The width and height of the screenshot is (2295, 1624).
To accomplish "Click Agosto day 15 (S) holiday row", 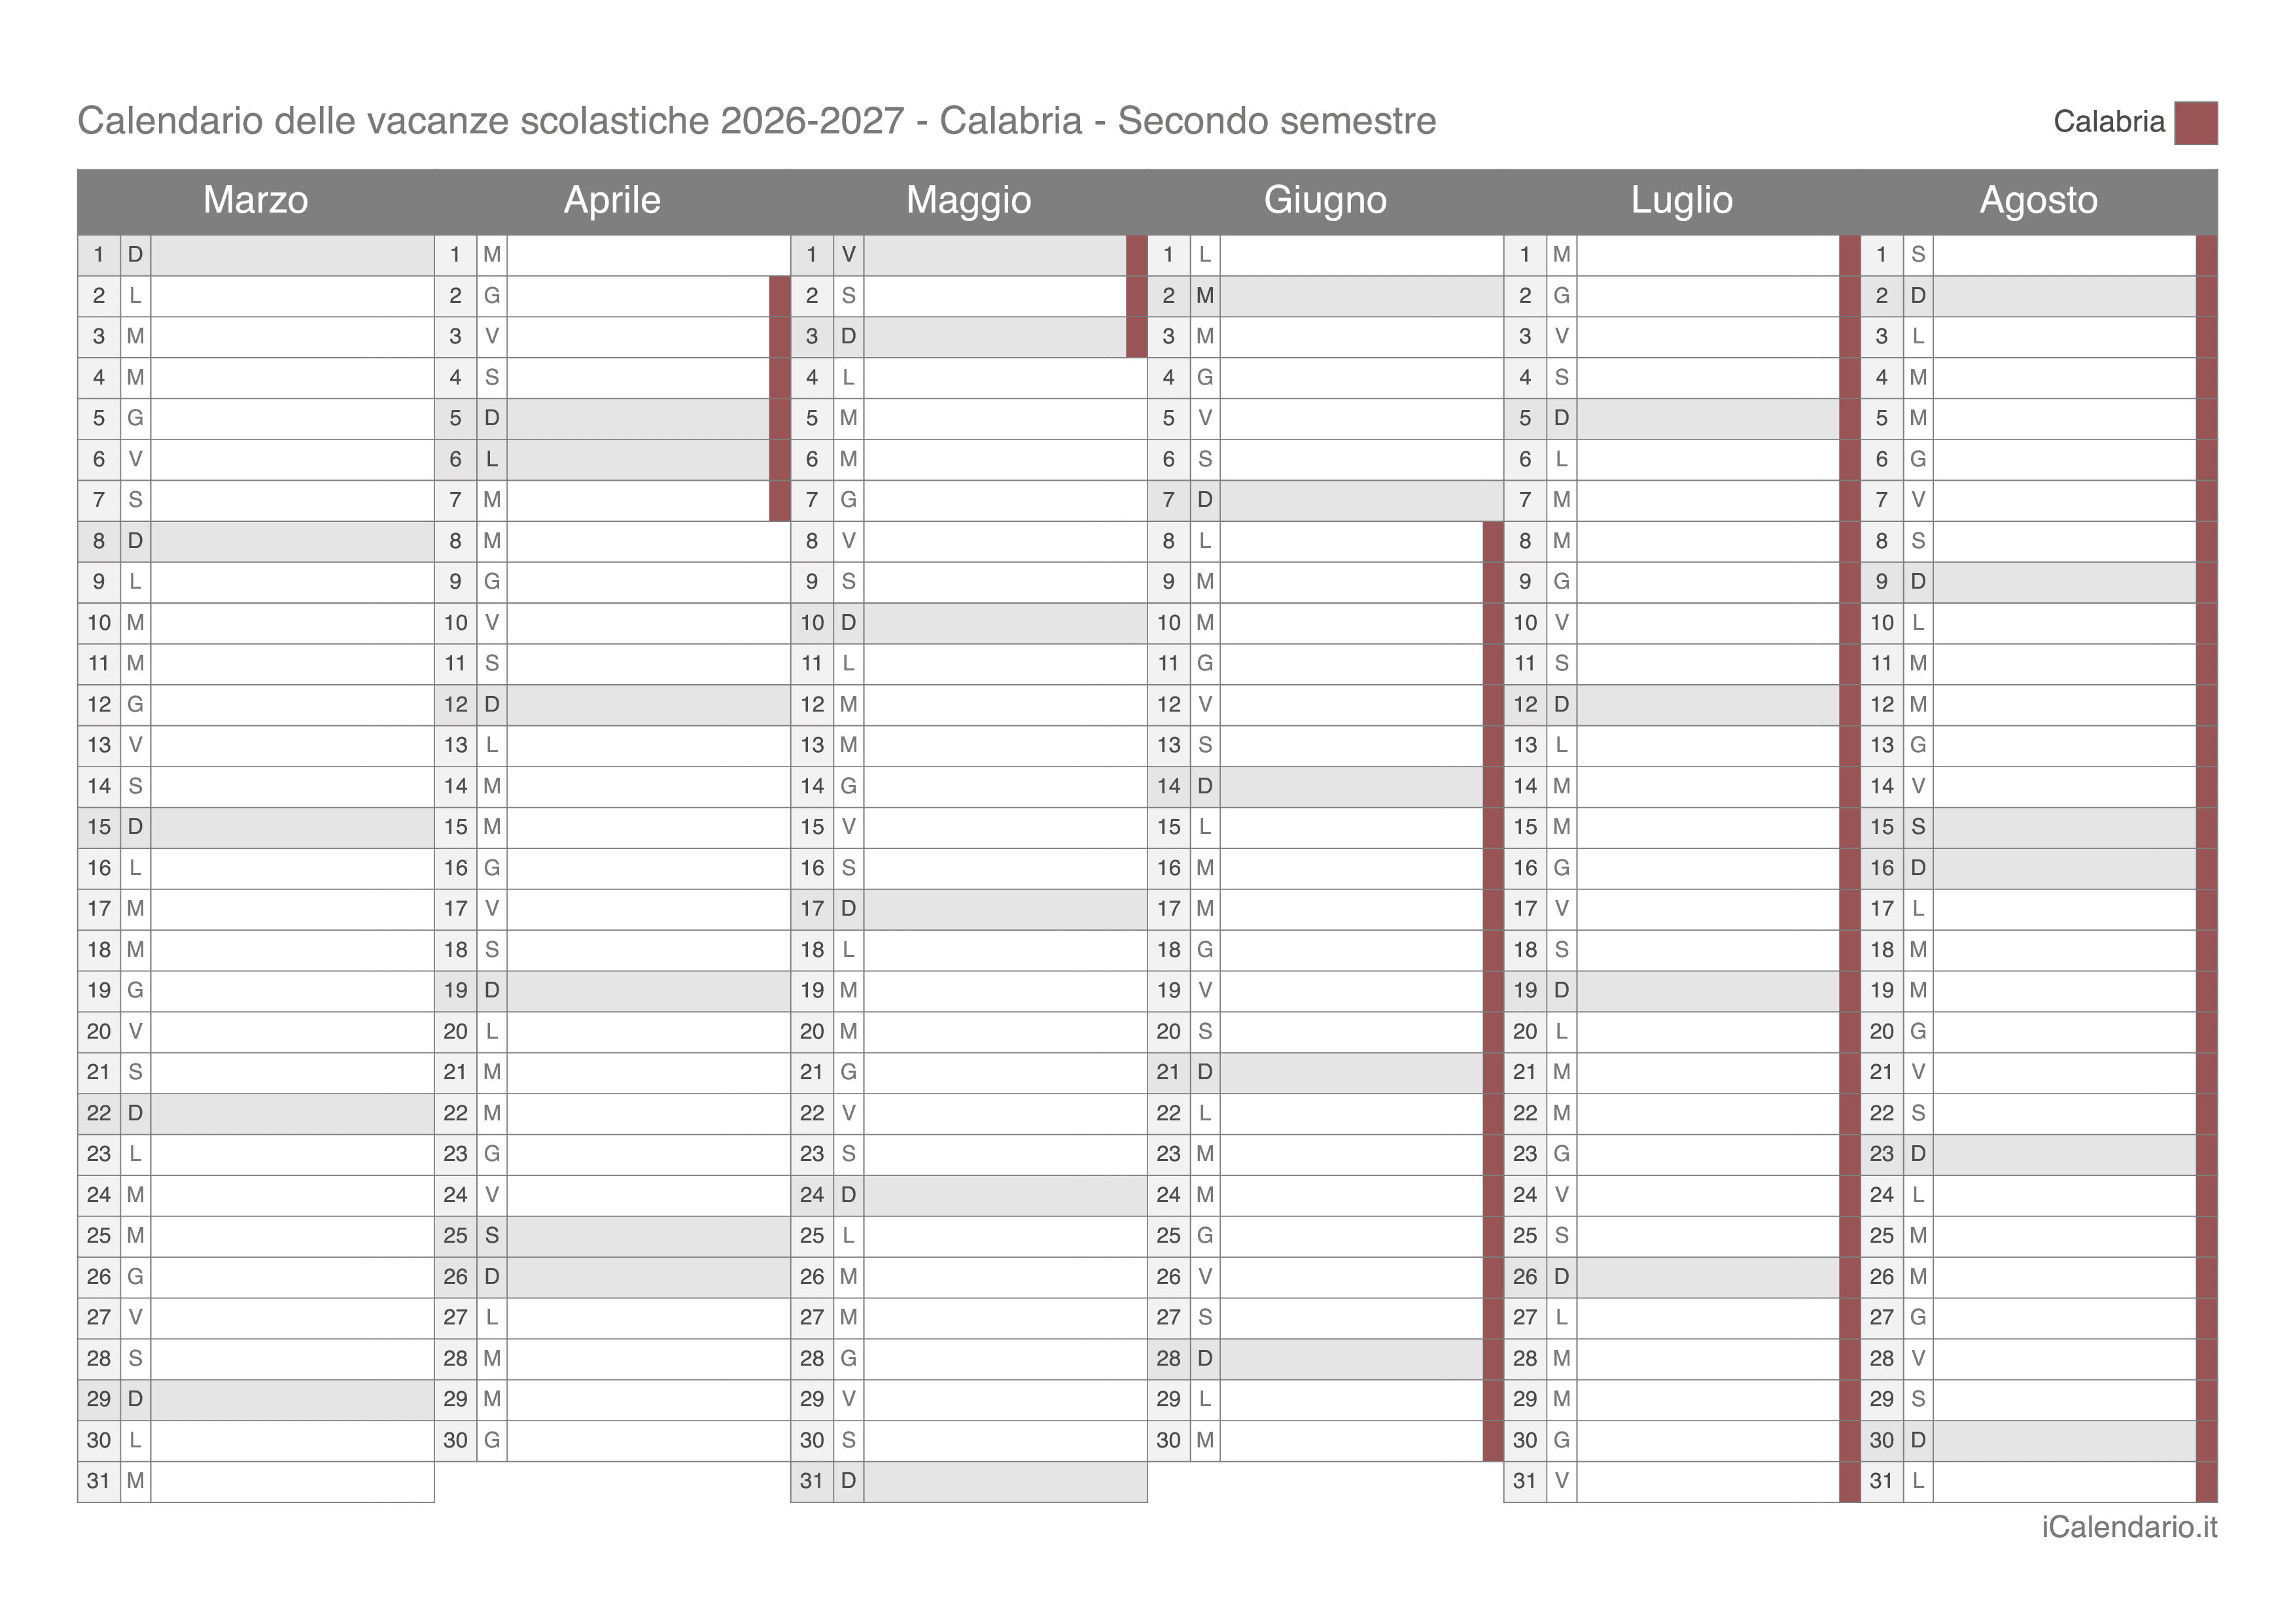I will point(2039,827).
